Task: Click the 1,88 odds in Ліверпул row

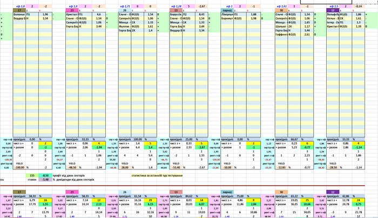Action: pyautogui.click(x=253, y=14)
